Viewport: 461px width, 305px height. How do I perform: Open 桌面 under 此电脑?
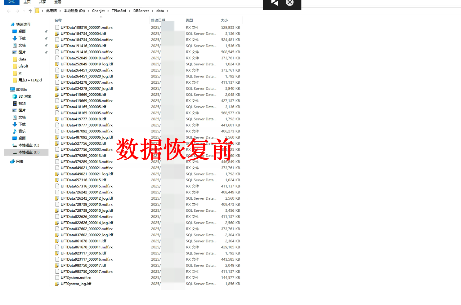pos(22,138)
